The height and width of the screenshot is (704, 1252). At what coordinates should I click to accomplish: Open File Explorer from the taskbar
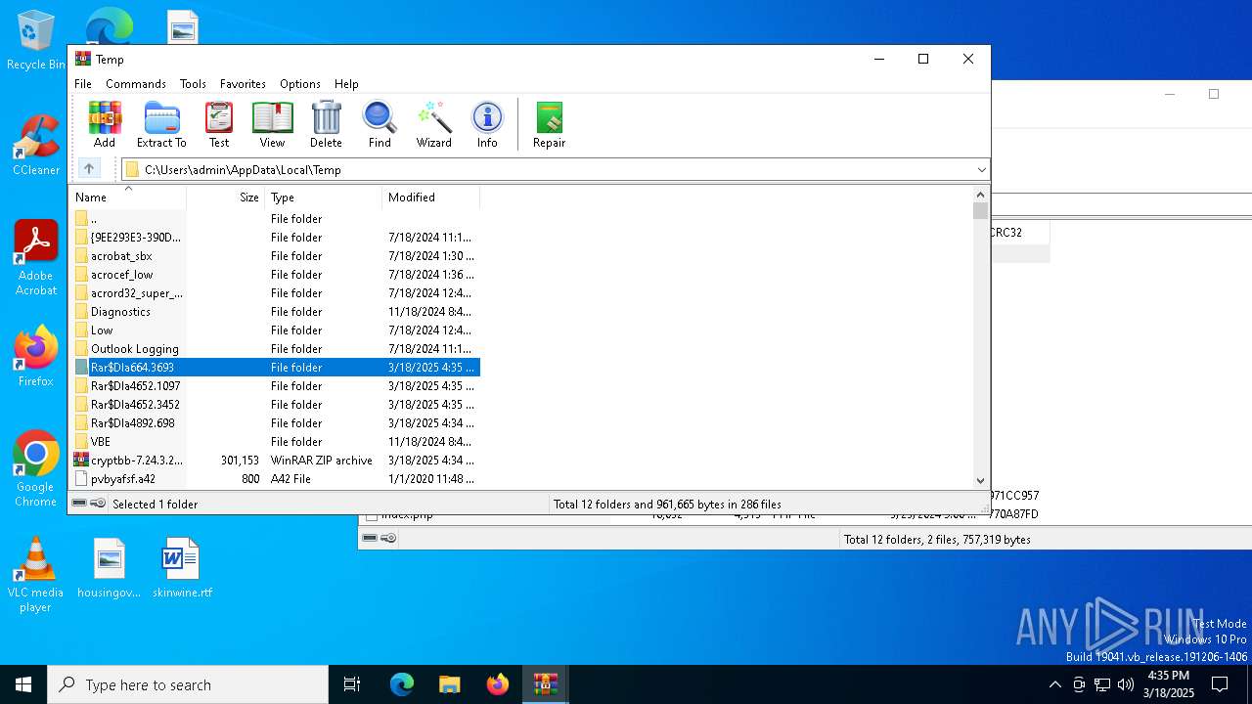click(449, 684)
